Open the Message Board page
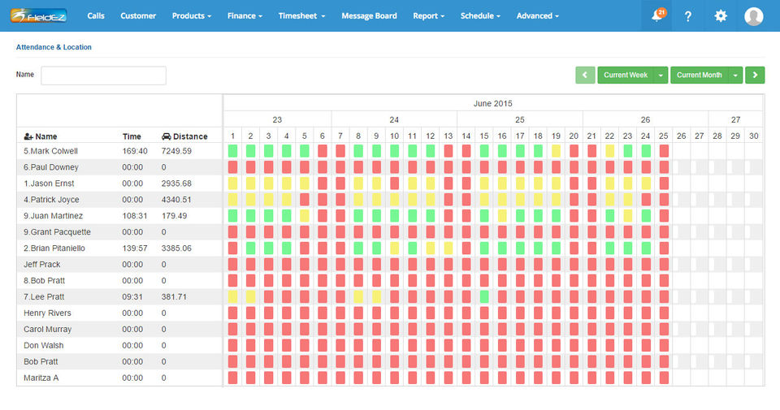The image size is (780, 410). pos(369,16)
